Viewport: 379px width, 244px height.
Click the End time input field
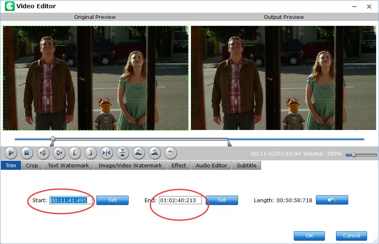tap(180, 200)
